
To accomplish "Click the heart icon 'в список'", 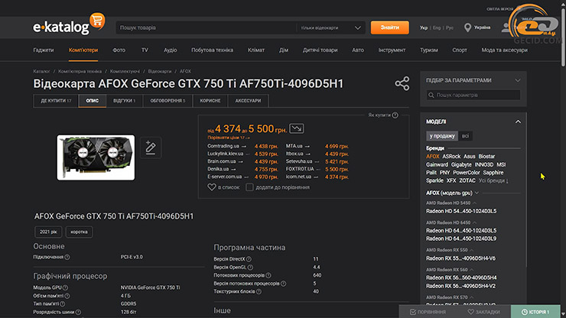I will (212, 187).
